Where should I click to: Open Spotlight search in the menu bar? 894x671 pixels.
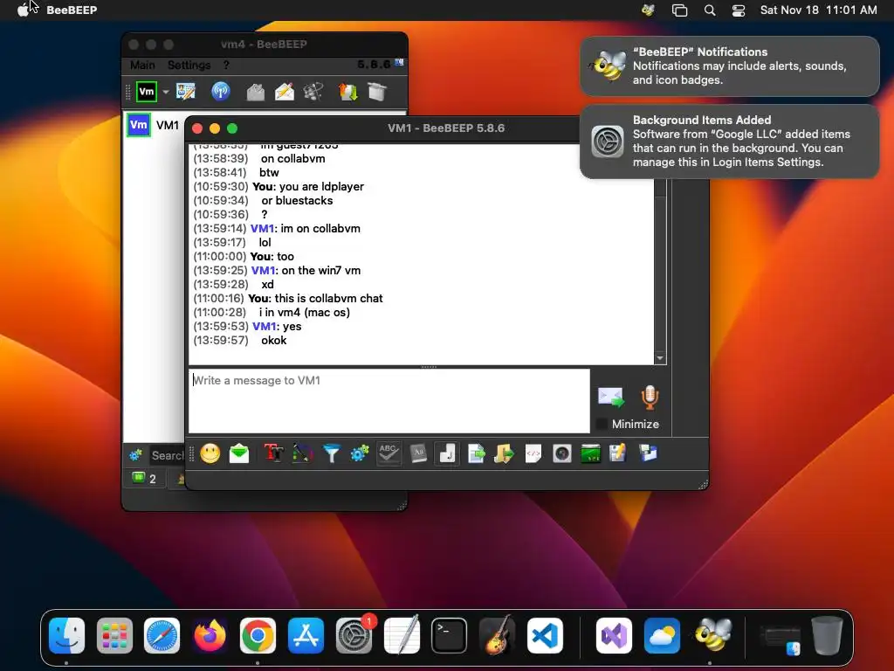coord(710,10)
